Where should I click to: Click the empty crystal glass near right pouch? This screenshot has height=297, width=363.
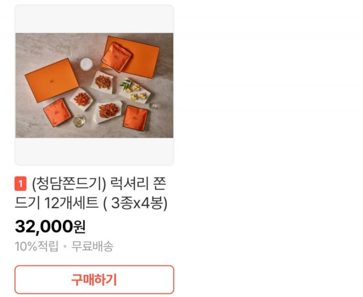click(x=153, y=106)
